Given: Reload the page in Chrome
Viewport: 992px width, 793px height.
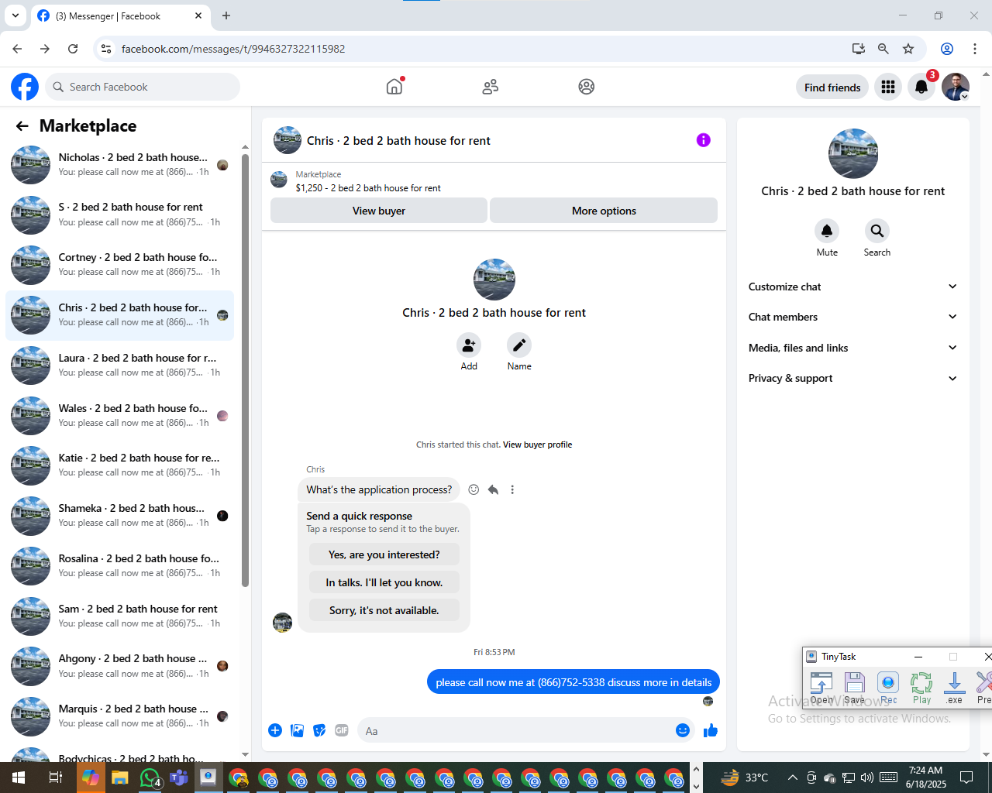Looking at the screenshot, I should pos(73,49).
